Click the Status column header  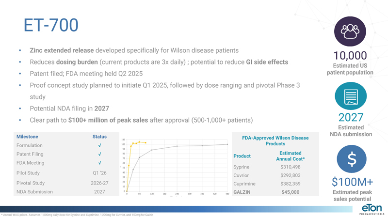click(99, 137)
